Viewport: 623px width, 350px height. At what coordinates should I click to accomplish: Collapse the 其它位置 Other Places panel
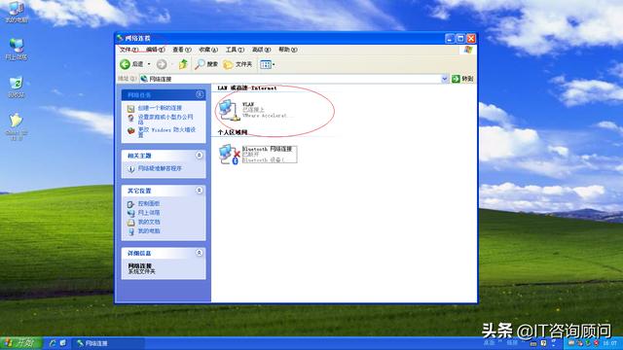(x=200, y=191)
